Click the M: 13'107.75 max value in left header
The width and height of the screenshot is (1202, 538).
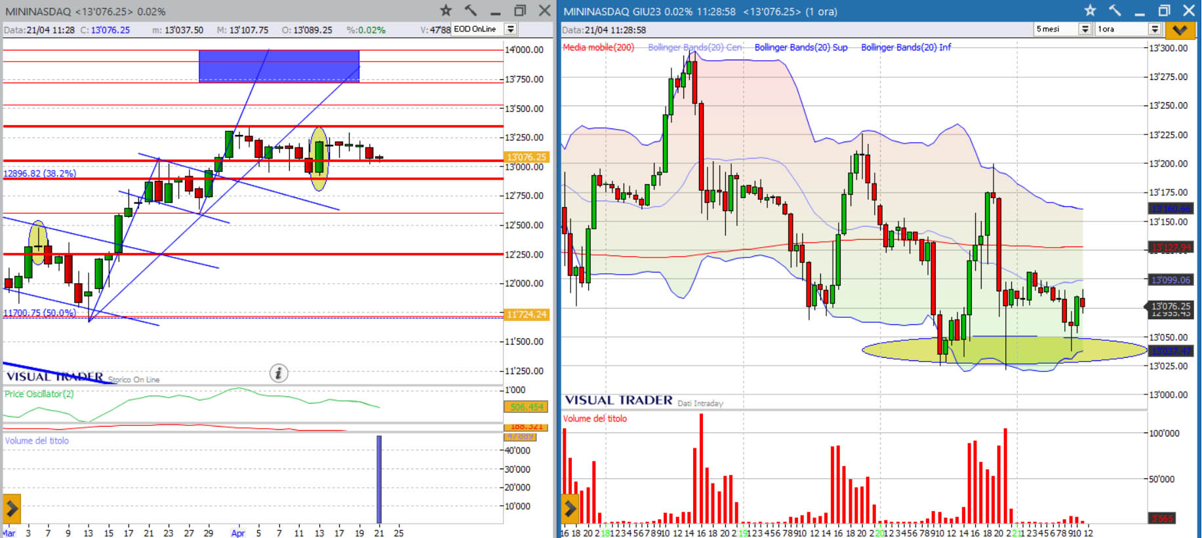(243, 29)
